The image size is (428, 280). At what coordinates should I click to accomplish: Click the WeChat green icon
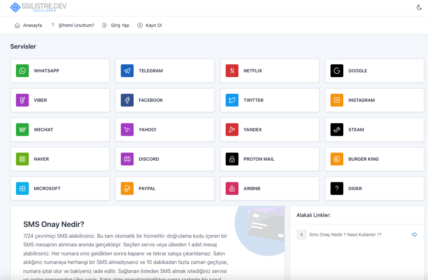pyautogui.click(x=23, y=130)
